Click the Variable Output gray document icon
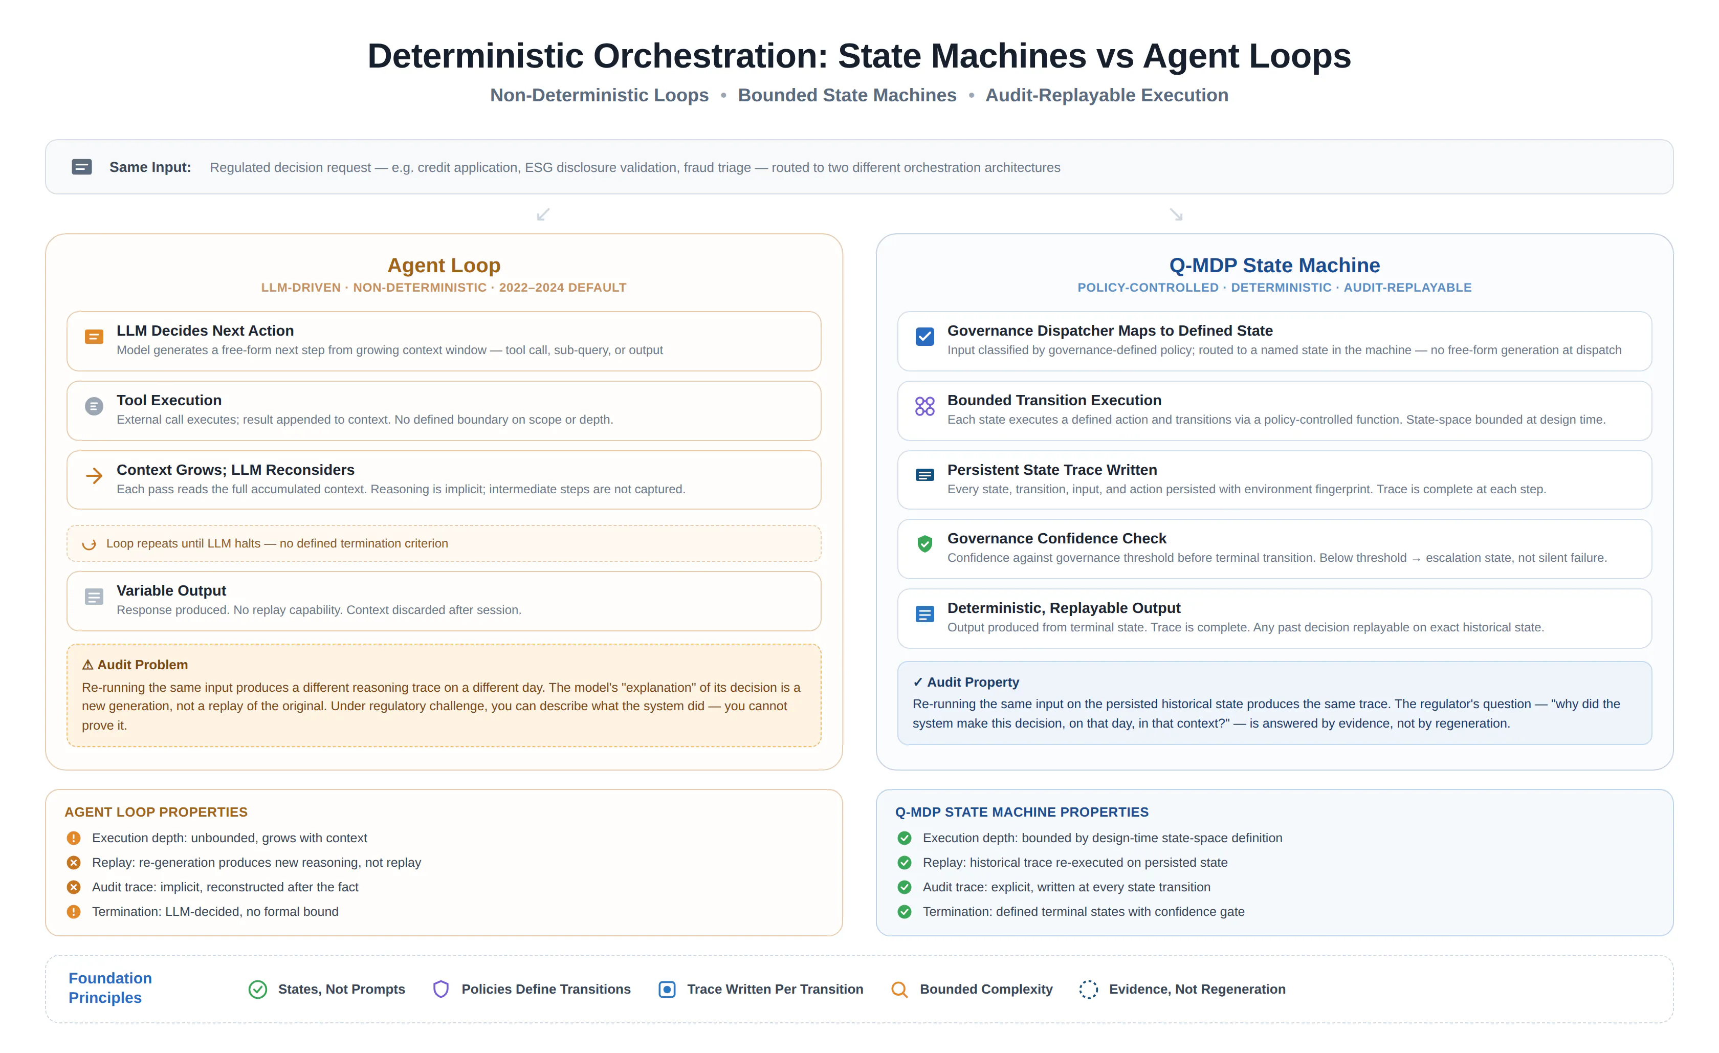 94,597
